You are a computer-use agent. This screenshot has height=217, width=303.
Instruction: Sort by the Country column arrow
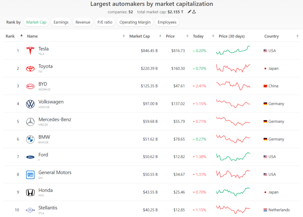tap(297, 36)
